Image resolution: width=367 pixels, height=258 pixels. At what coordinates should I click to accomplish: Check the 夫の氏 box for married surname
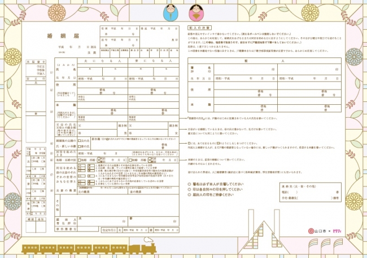coord(79,140)
